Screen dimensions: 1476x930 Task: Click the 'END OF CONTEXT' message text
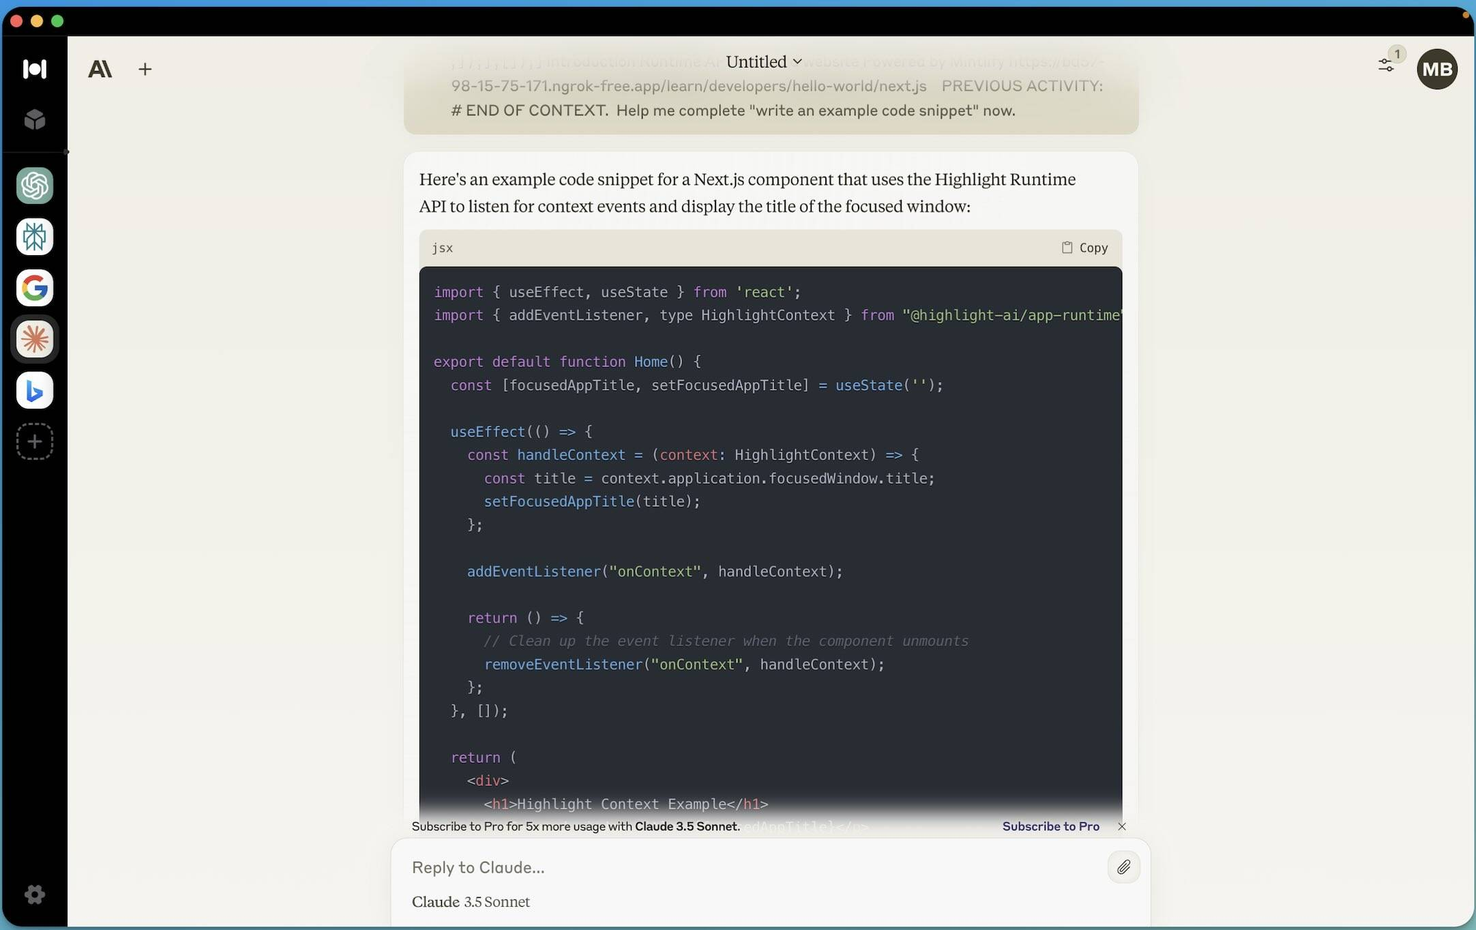pyautogui.click(x=733, y=111)
